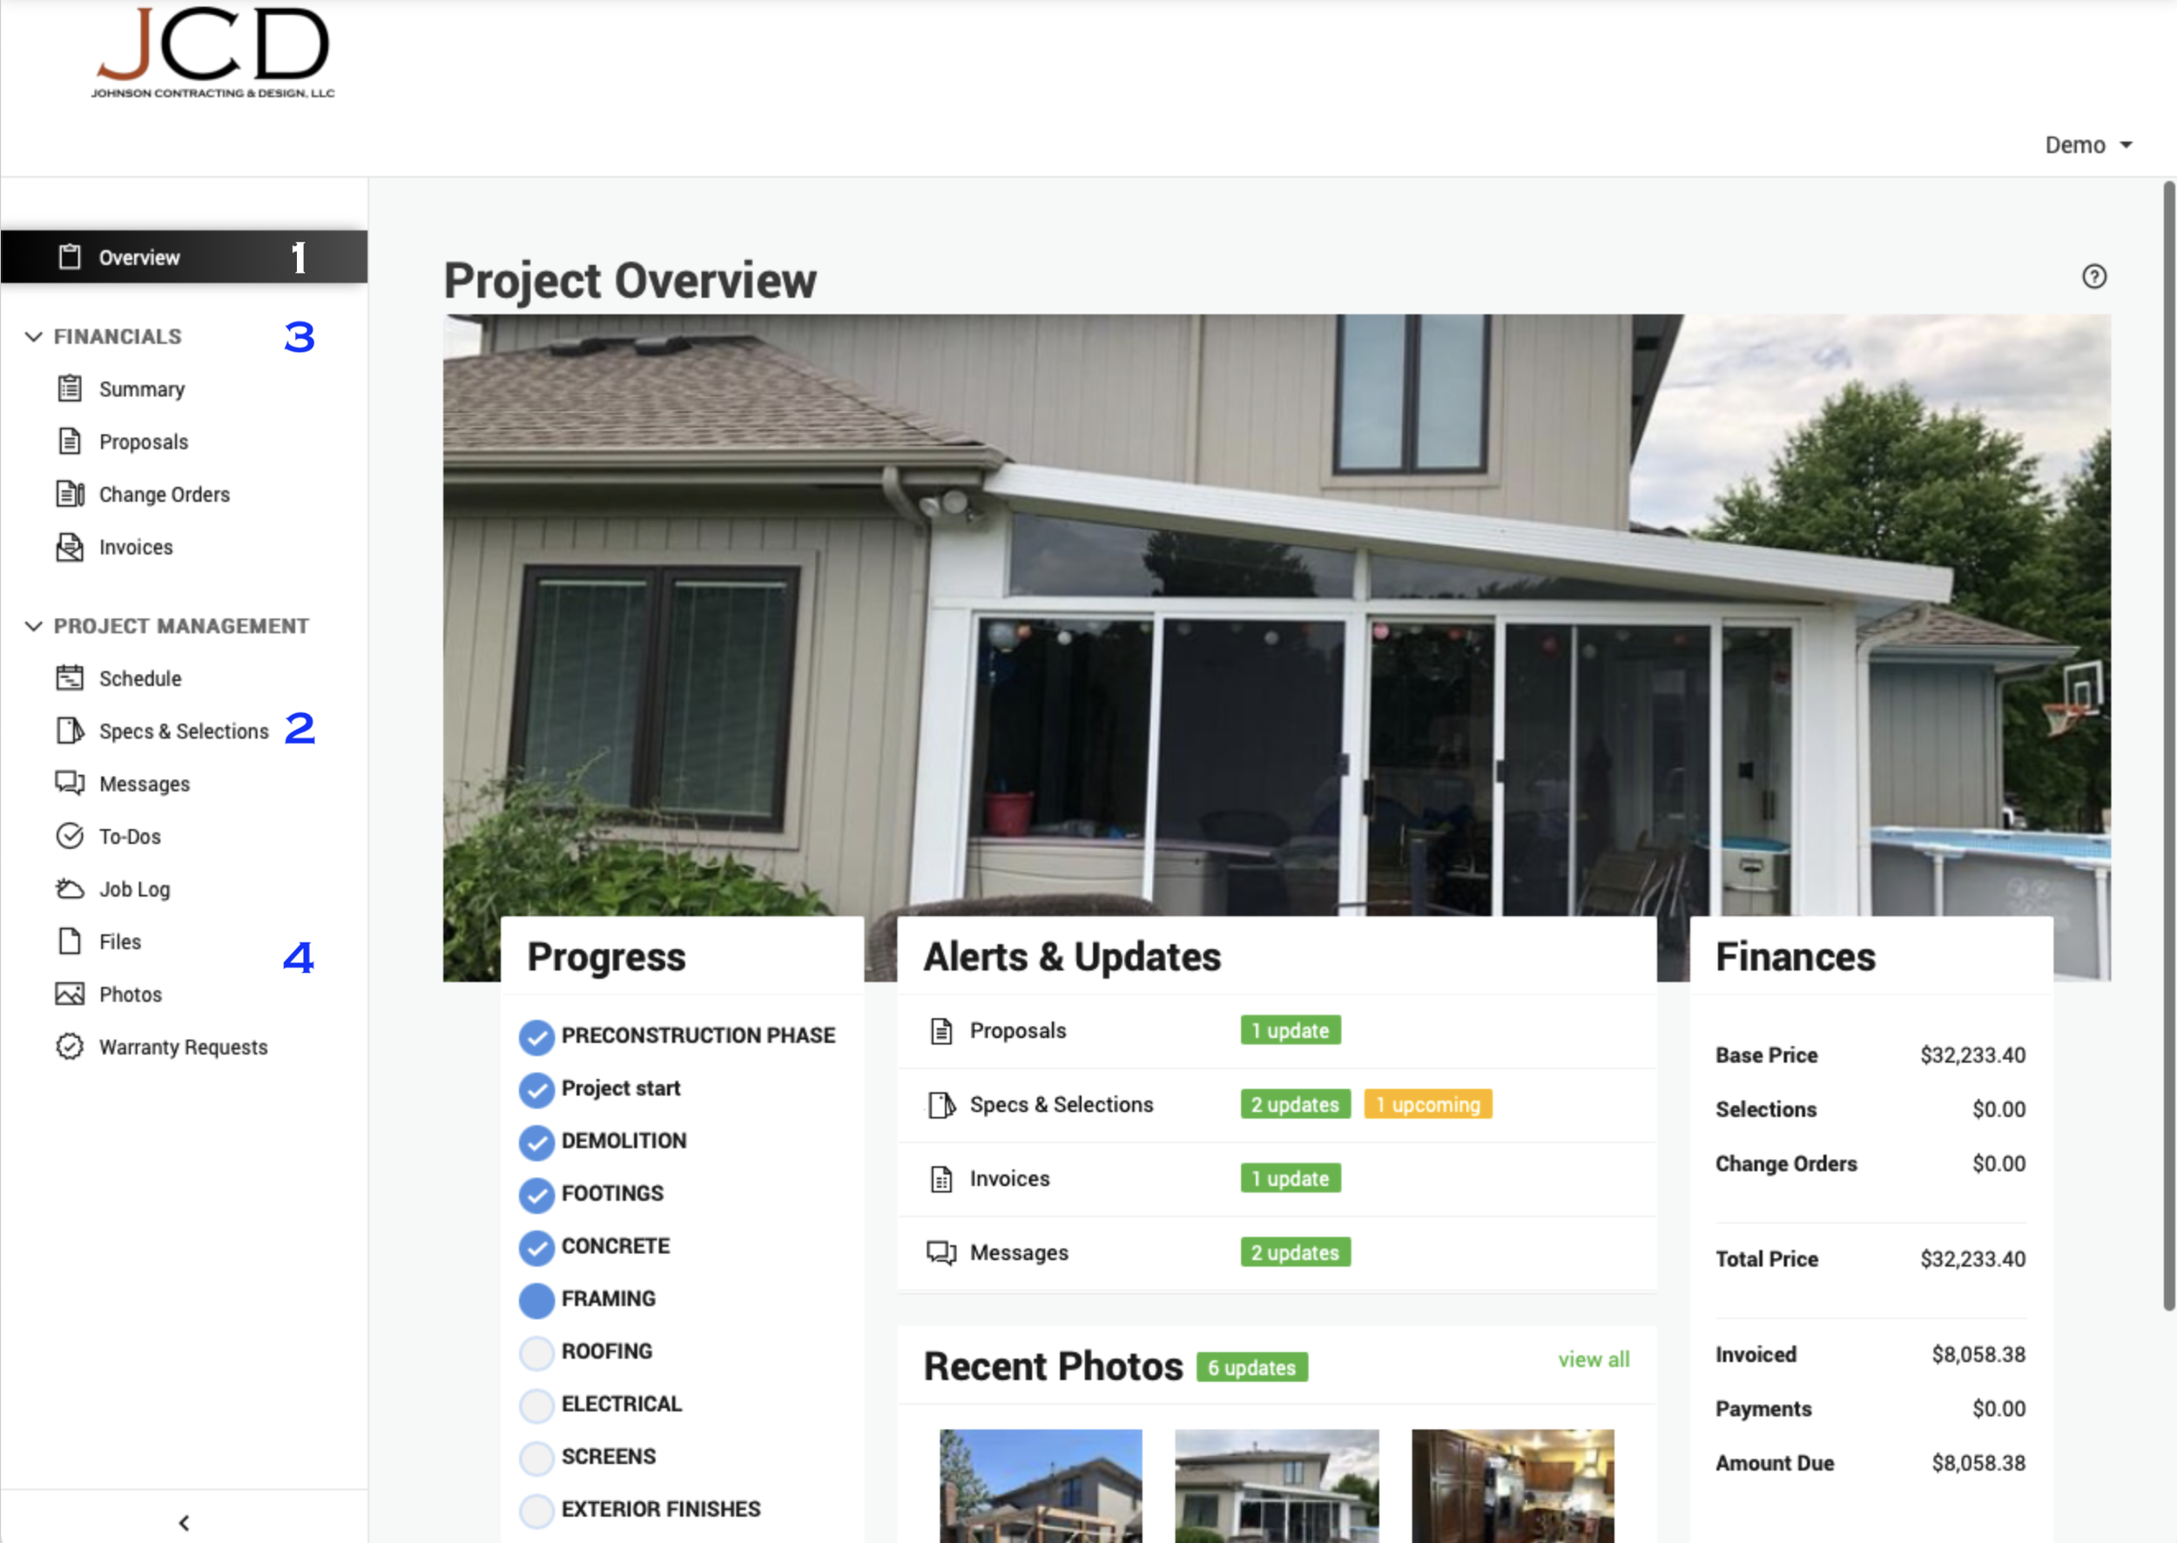This screenshot has width=2177, height=1543.
Task: Click the 1 upcoming orange badge
Action: [x=1427, y=1105]
